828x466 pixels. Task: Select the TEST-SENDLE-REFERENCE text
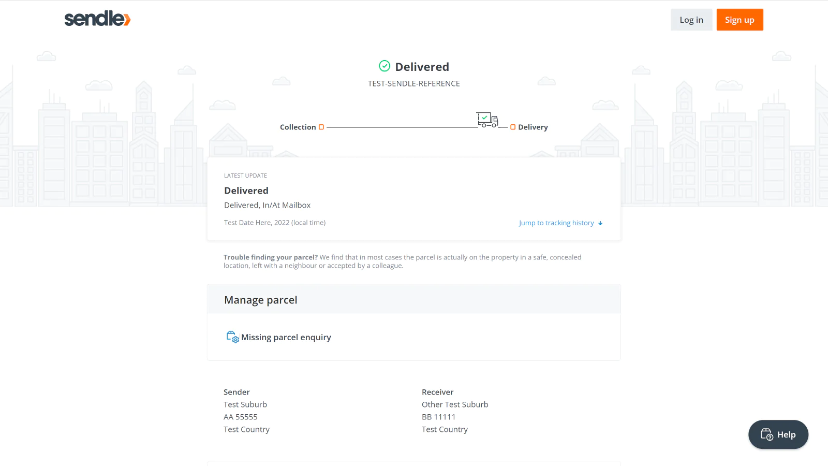414,83
